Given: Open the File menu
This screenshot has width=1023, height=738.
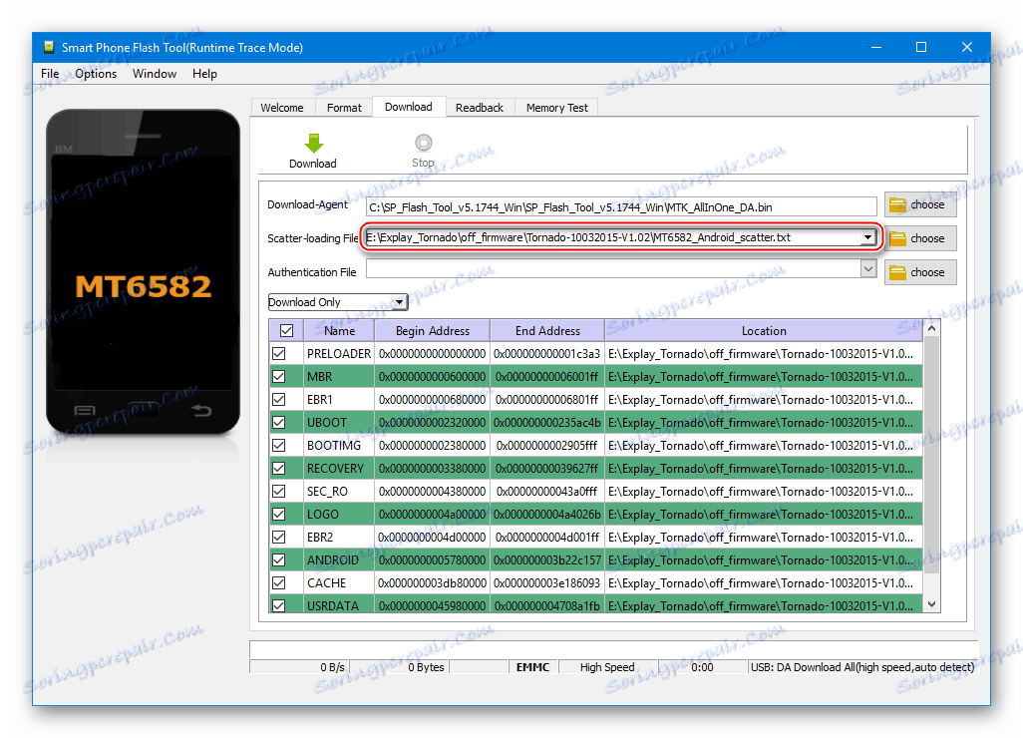Looking at the screenshot, I should 50,74.
